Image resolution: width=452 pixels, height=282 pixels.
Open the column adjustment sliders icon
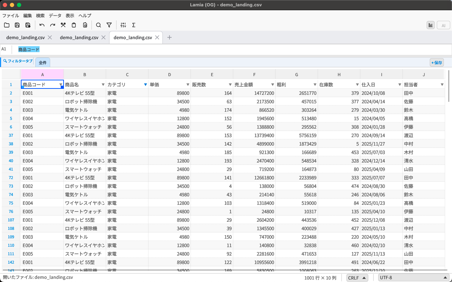coord(123,25)
